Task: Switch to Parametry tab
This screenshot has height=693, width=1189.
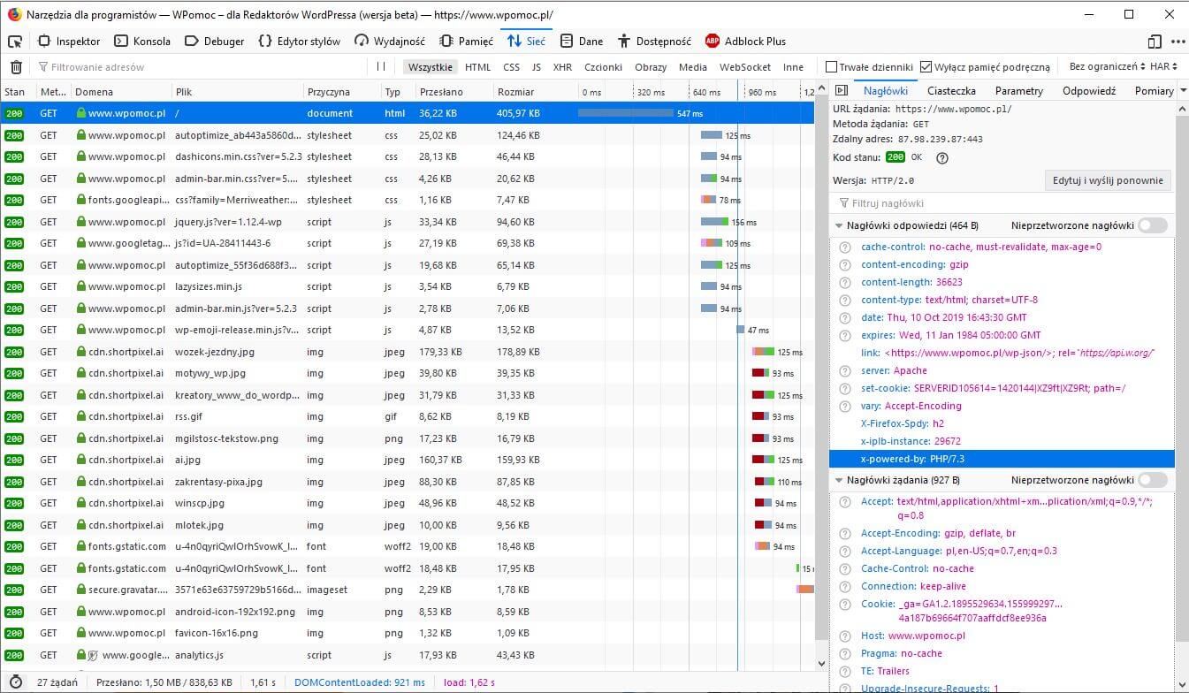Action: [x=1018, y=91]
